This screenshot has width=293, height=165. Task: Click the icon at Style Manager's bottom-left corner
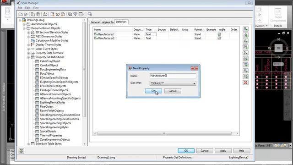22,151
